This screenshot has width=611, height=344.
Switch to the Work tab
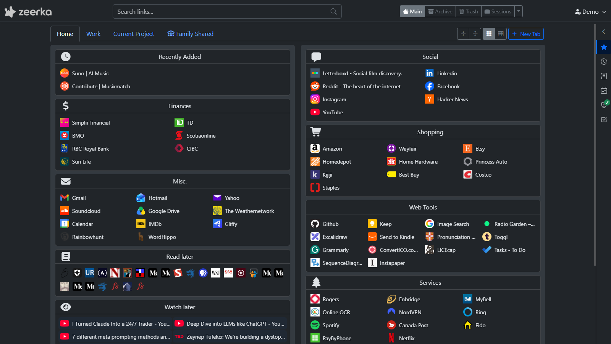93,34
